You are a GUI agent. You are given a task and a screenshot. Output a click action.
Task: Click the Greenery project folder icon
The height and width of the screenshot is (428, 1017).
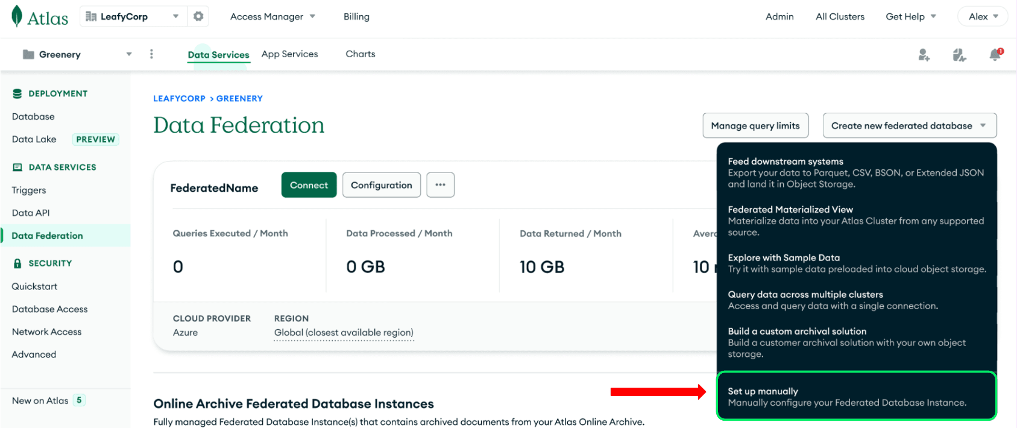(x=28, y=54)
